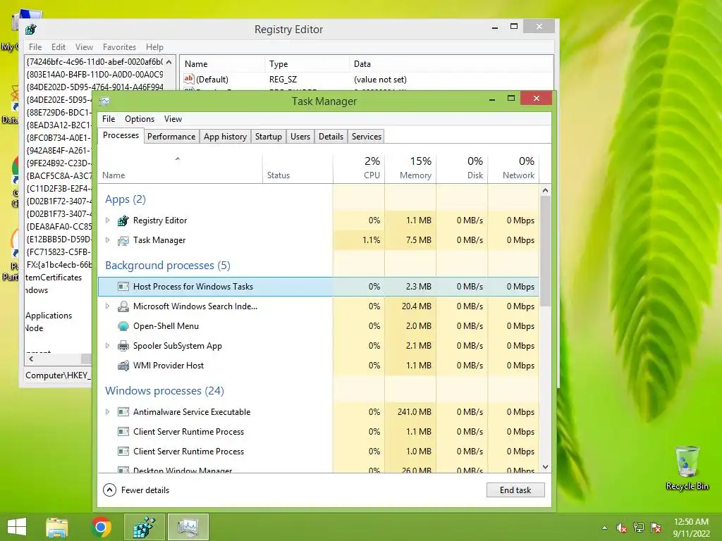This screenshot has width=722, height=541.
Task: Show hidden tray icons arrow
Action: coord(604,528)
